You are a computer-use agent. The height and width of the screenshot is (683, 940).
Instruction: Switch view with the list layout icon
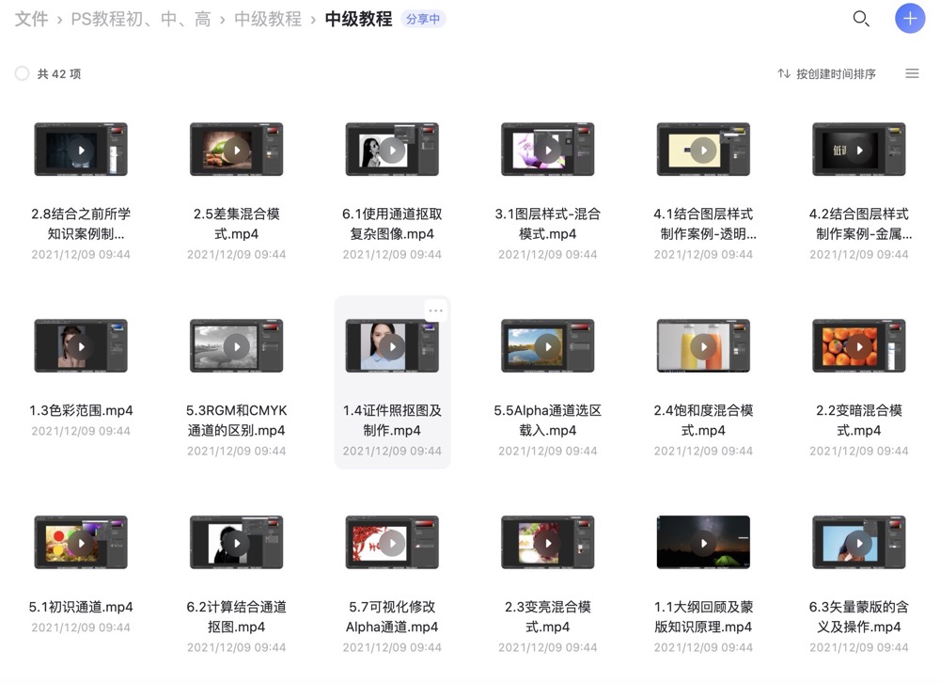pos(912,73)
